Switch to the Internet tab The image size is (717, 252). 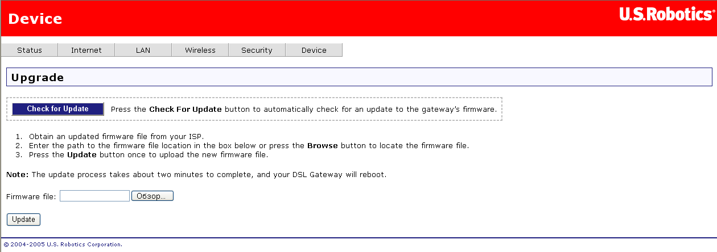pyautogui.click(x=86, y=50)
